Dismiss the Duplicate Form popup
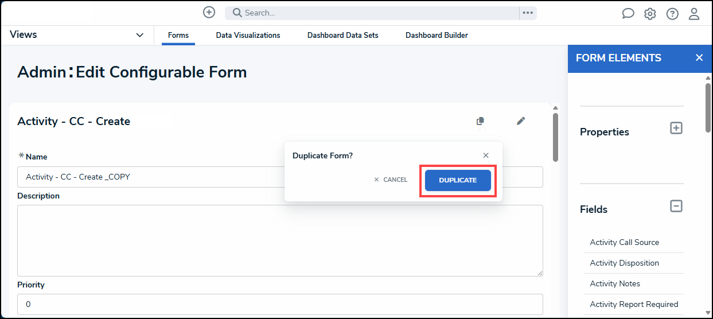 click(x=486, y=155)
